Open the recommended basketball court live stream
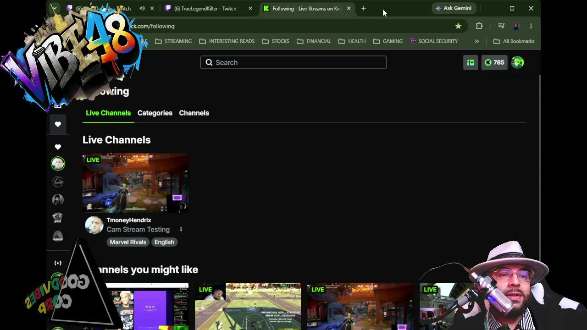 click(248, 306)
